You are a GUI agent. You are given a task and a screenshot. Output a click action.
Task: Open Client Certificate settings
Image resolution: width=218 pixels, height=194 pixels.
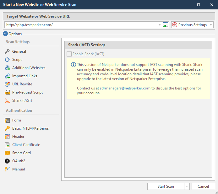pyautogui.click(x=26, y=145)
